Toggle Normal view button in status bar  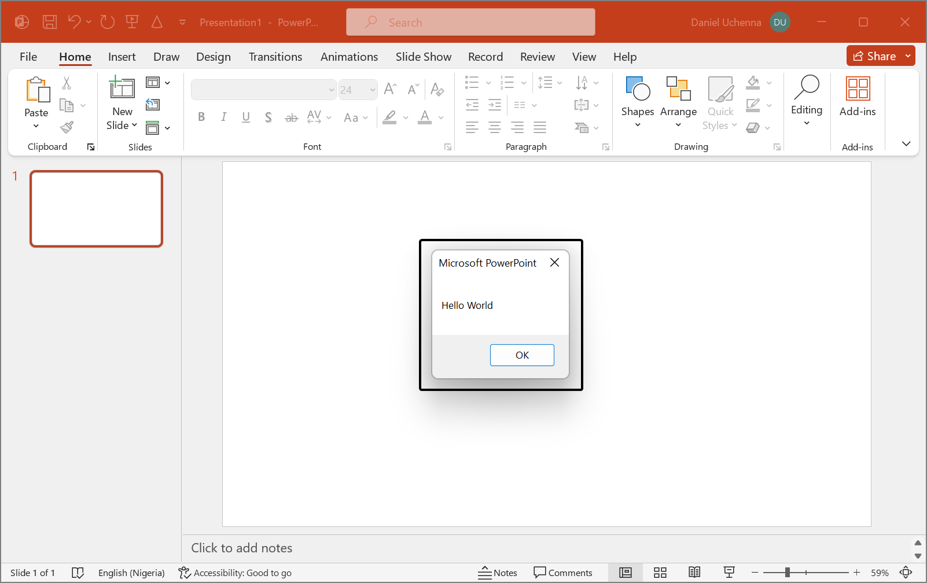[x=626, y=573]
